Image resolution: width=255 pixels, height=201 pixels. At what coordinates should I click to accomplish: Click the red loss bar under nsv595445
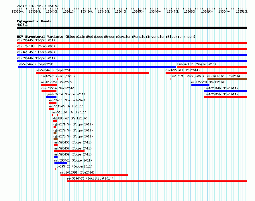point(132,43)
